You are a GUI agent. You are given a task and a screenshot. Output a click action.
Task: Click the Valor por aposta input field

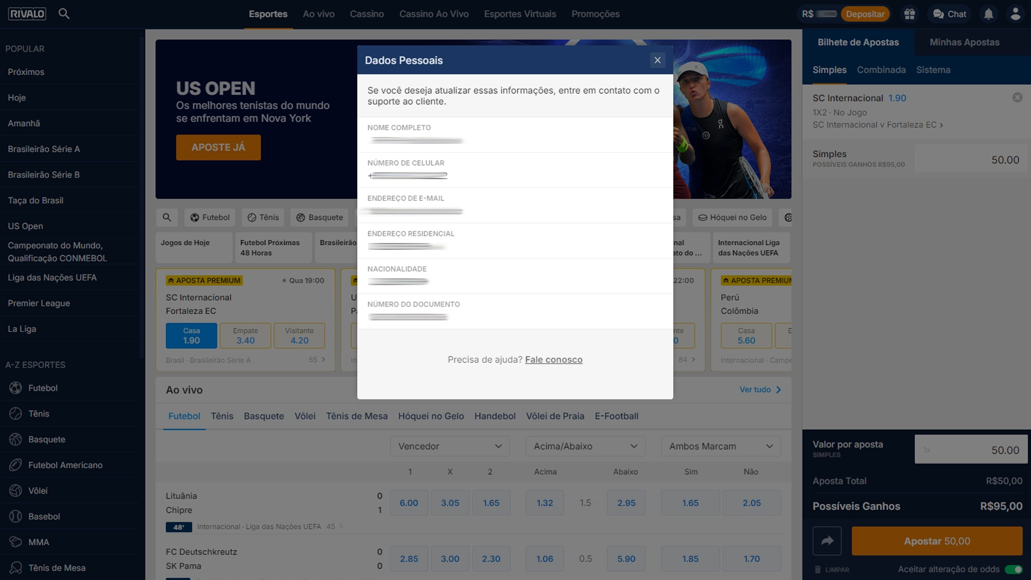coord(971,450)
